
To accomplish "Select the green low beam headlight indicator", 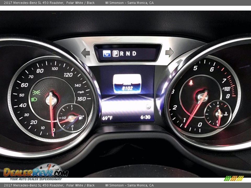I will [x=34, y=99].
